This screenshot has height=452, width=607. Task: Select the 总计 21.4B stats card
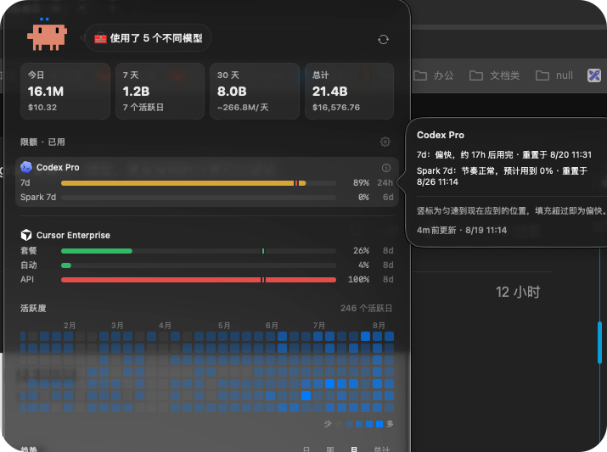coord(349,91)
